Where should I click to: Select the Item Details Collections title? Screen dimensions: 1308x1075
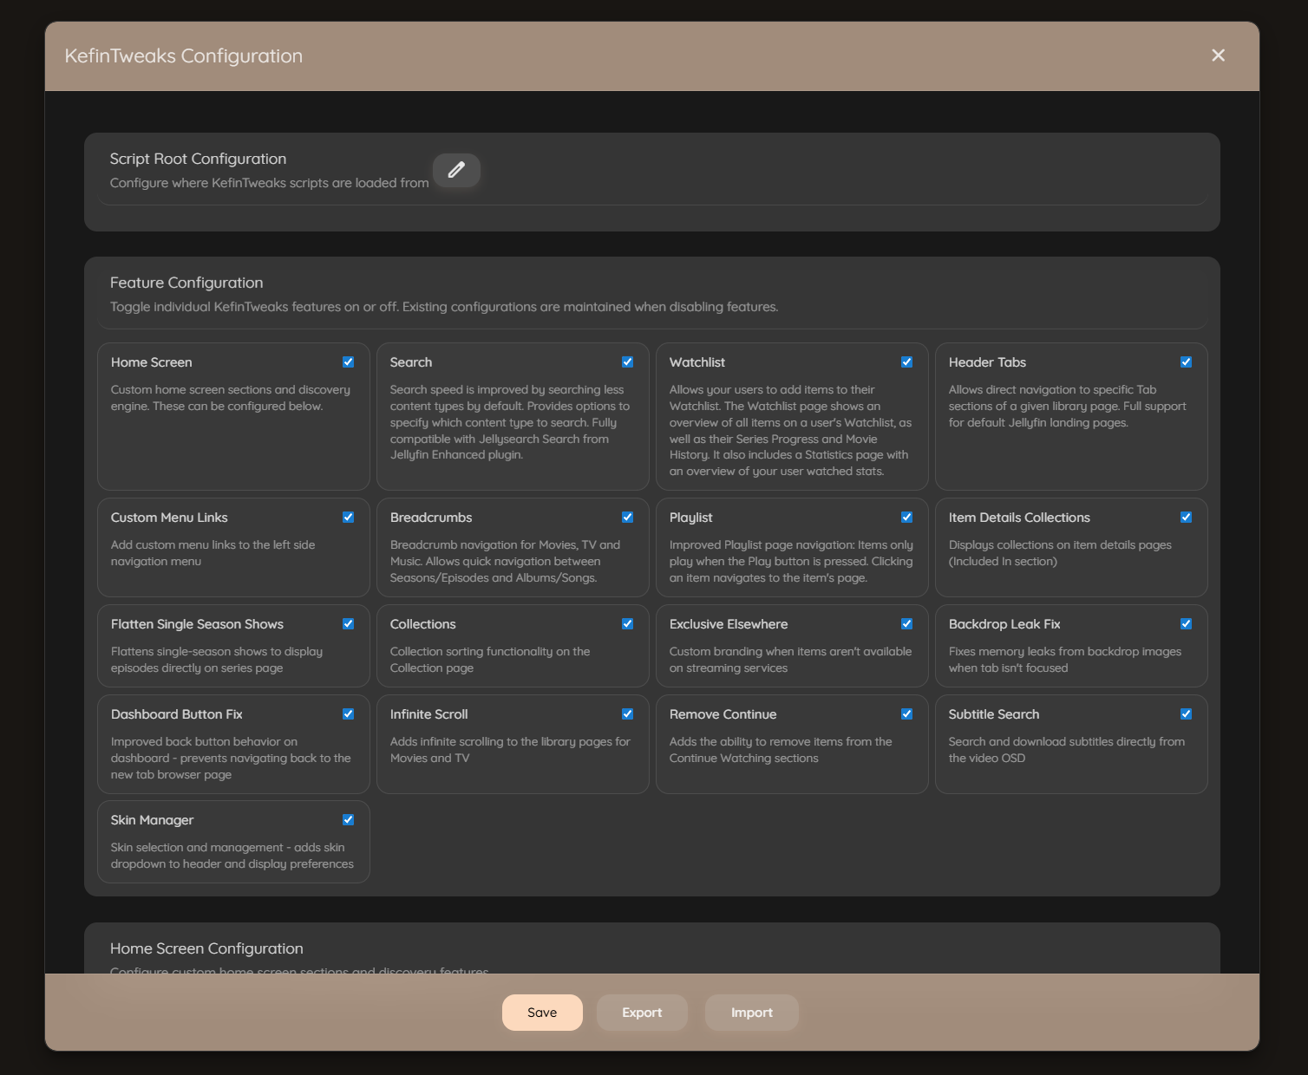(1019, 518)
